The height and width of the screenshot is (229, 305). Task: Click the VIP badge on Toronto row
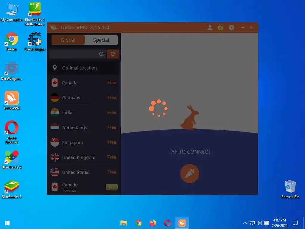112,187
